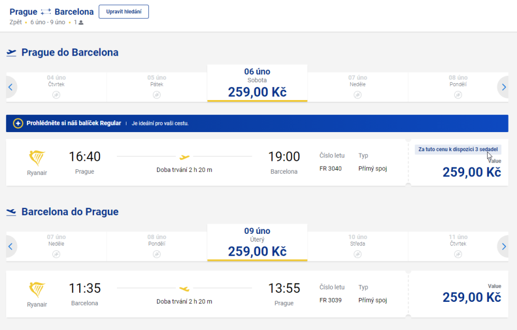
Task: Select the 06 úno Sobota date tab
Action: tap(257, 83)
